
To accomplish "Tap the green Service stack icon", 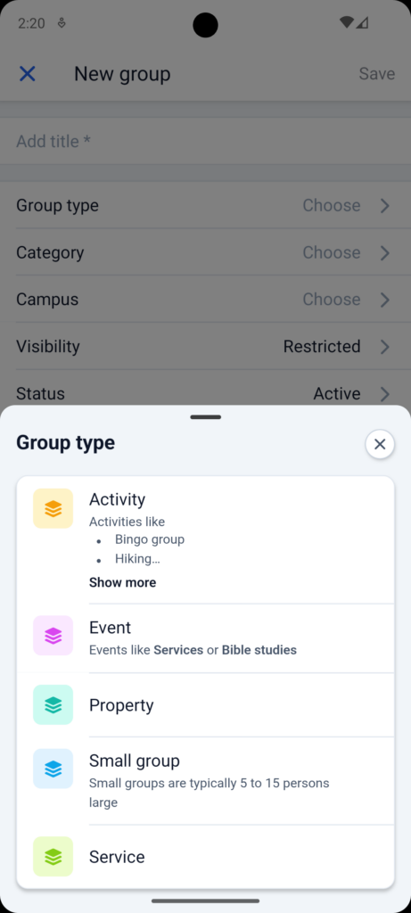I will point(53,857).
